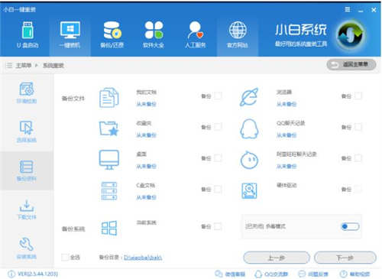Viewport: 382px width, 279px height.
Task: Select the 环境检测 step in sidebar
Action: 27,92
